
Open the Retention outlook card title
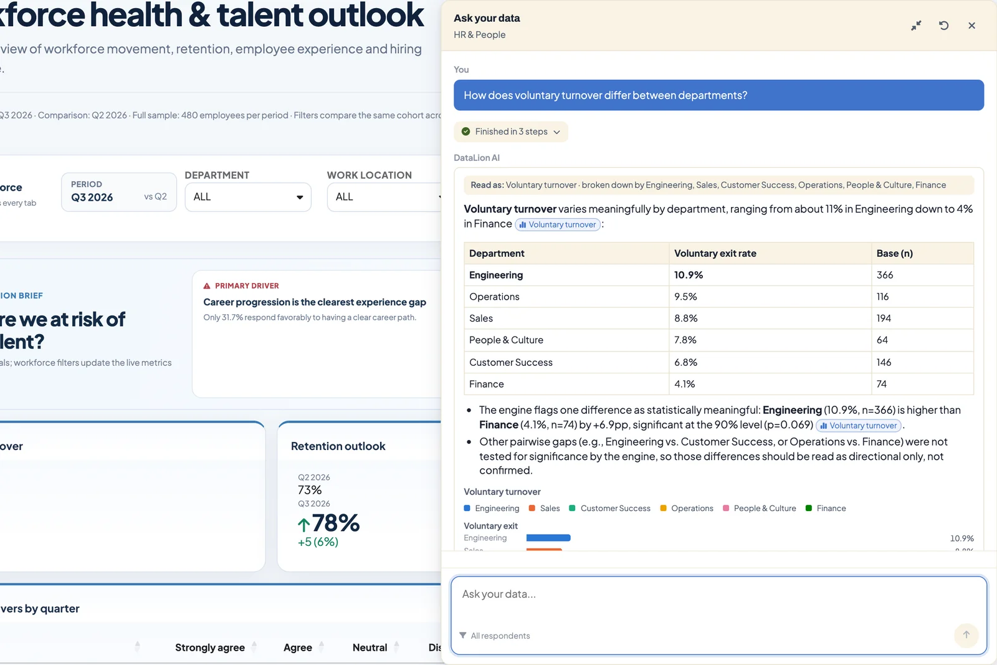pyautogui.click(x=338, y=446)
